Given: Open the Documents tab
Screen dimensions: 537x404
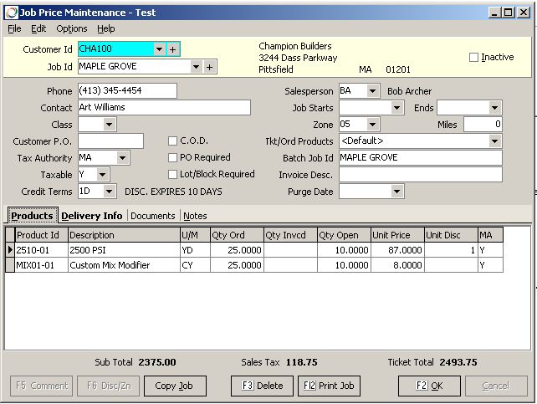Looking at the screenshot, I should point(153,216).
